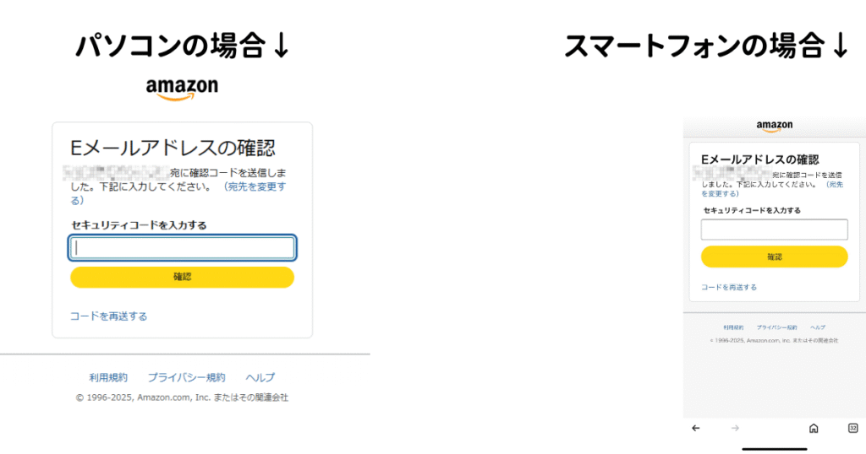Focus the security code field in the smartphone form
Viewport: 866px width, 454px height.
(775, 230)
